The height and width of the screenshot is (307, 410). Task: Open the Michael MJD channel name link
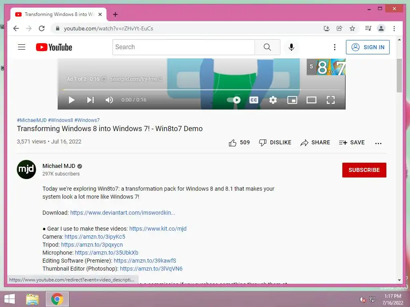[x=59, y=166]
